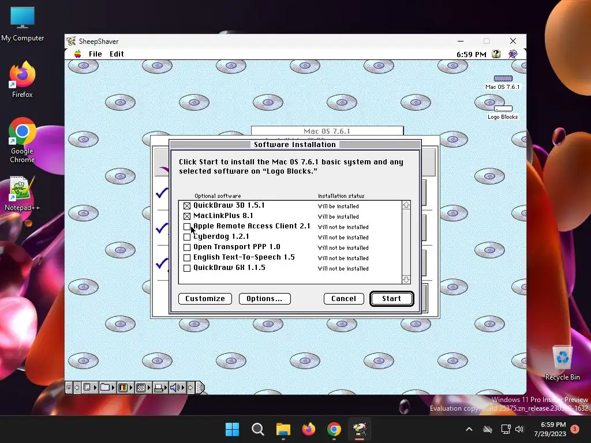Open the computer module in Control Strip

pyautogui.click(x=89, y=388)
